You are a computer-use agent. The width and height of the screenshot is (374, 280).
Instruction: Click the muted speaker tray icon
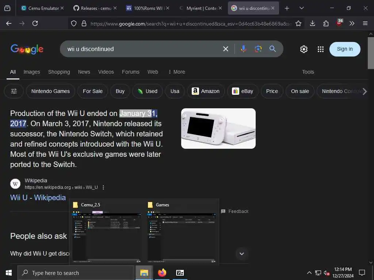pos(326,273)
